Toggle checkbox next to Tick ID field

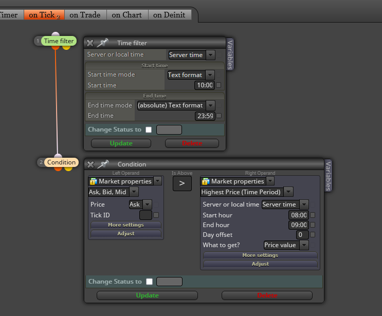pyautogui.click(x=156, y=215)
